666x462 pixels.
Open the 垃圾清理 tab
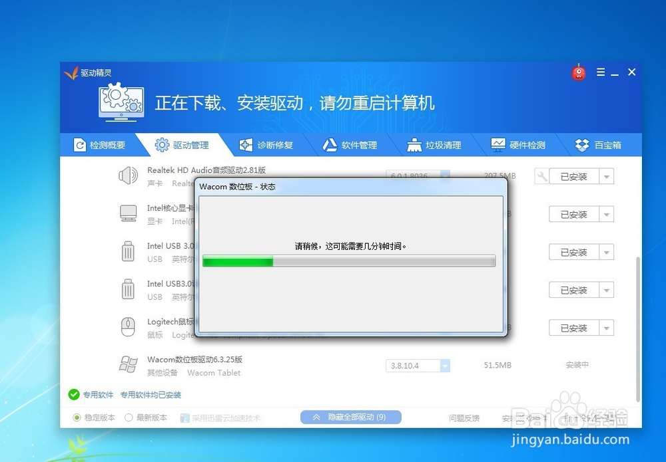pos(434,146)
